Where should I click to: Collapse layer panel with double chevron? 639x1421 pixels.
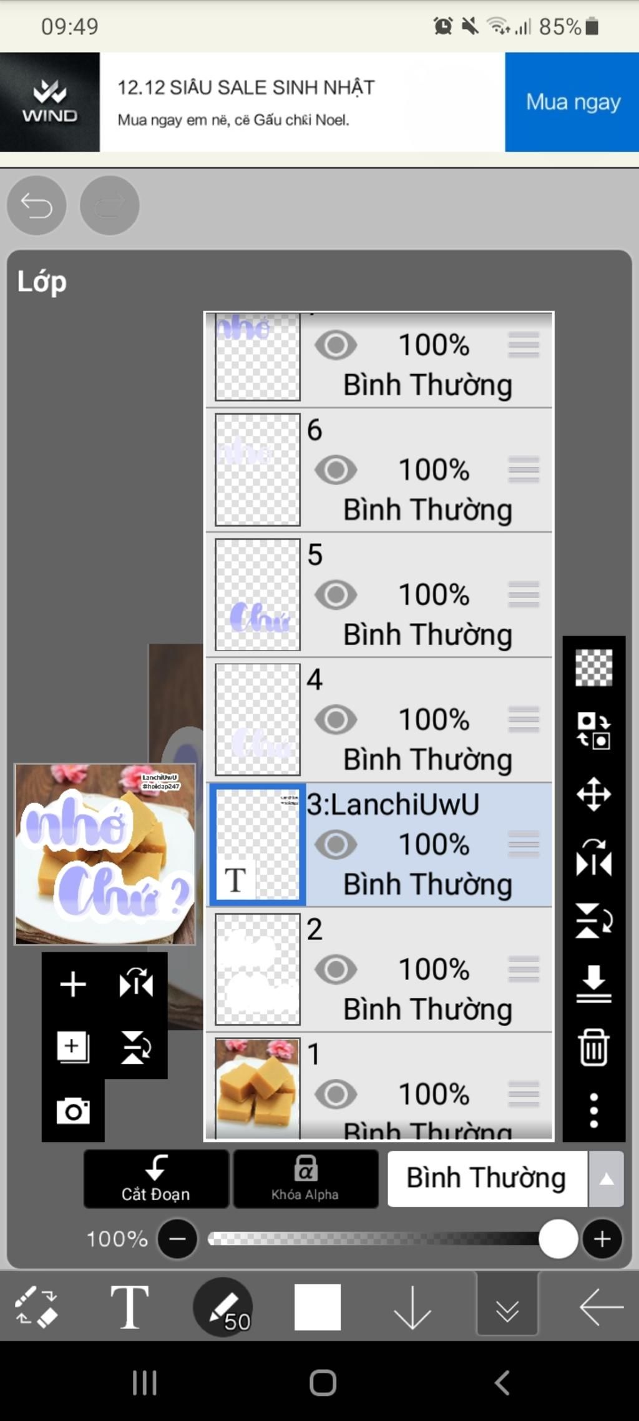[x=507, y=1306]
